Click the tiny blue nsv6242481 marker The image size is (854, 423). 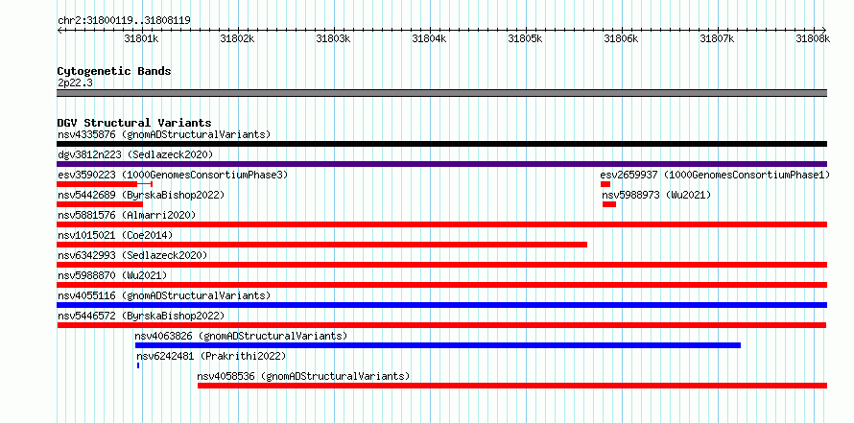tap(138, 365)
